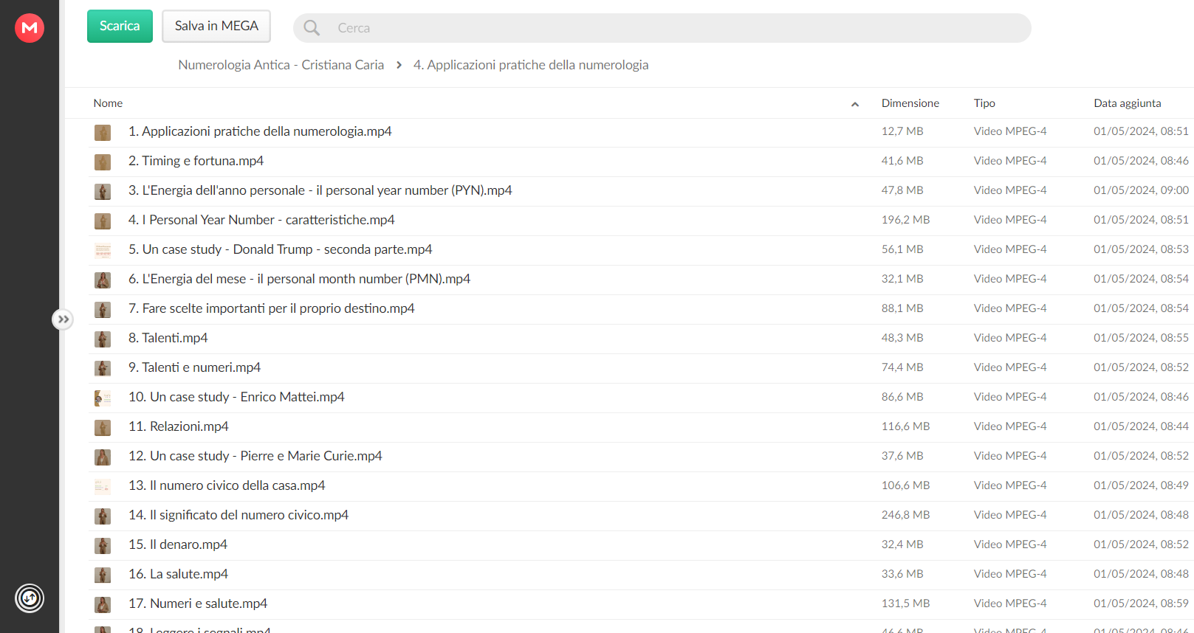Select file 5. Un case study - Donald Trump
This screenshot has width=1194, height=633.
click(280, 249)
